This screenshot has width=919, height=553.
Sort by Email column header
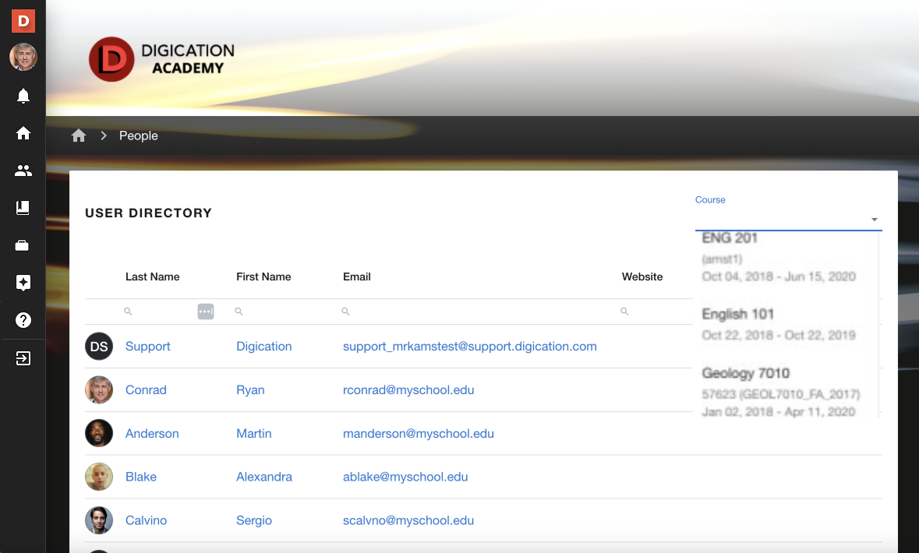click(357, 276)
